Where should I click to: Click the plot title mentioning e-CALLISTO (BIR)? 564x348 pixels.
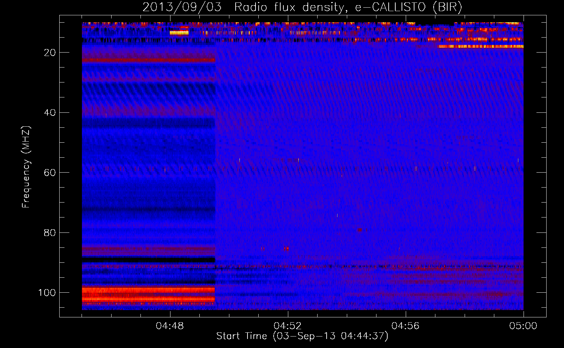302,7
